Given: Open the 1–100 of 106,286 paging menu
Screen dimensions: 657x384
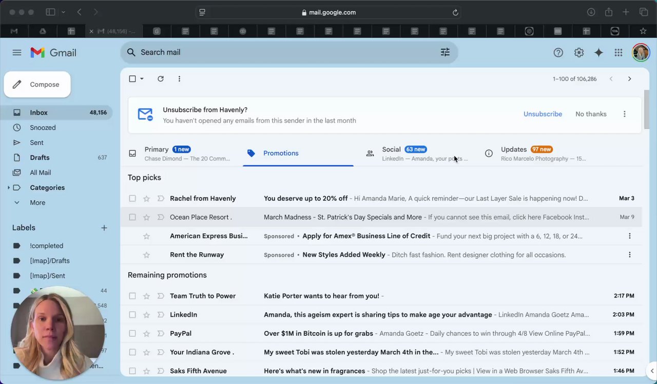Looking at the screenshot, I should [x=575, y=79].
